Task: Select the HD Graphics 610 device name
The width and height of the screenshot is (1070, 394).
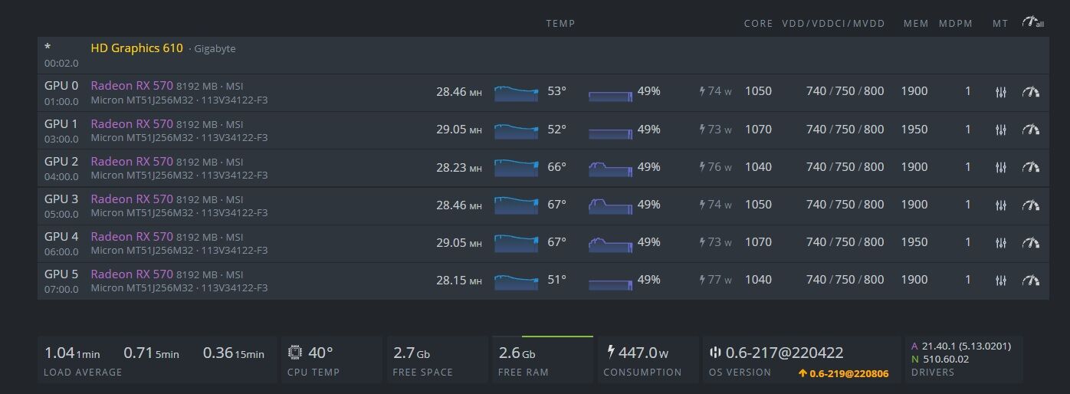Action: pyautogui.click(x=136, y=48)
